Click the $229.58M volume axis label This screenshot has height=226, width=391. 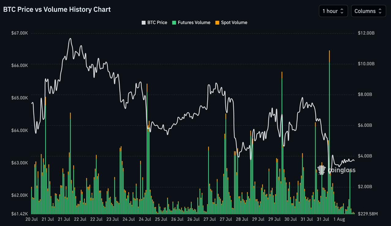367,214
